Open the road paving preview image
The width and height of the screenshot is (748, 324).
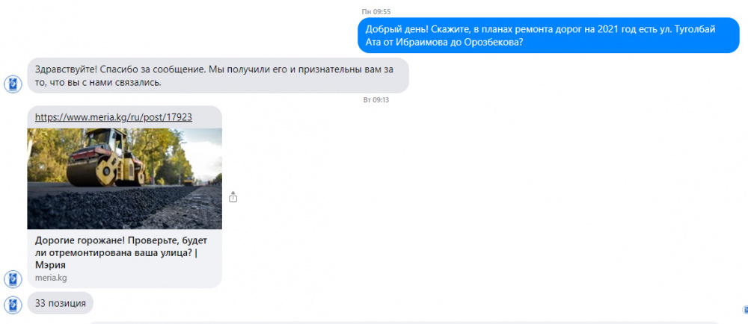(124, 179)
